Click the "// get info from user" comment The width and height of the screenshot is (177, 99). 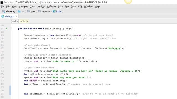[39, 68]
